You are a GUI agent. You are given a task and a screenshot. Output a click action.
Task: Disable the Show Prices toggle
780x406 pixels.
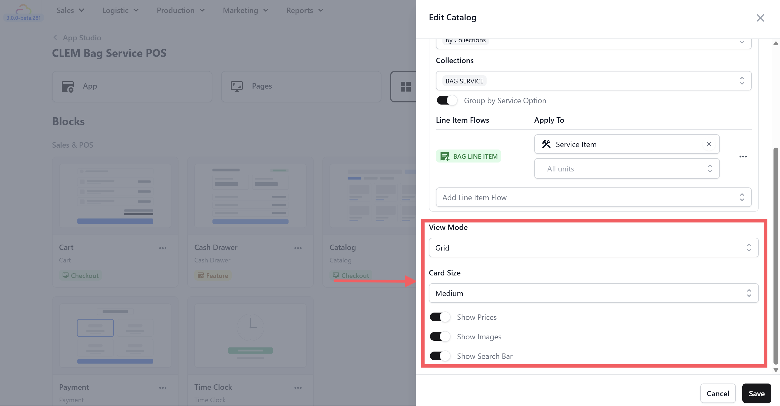click(440, 317)
